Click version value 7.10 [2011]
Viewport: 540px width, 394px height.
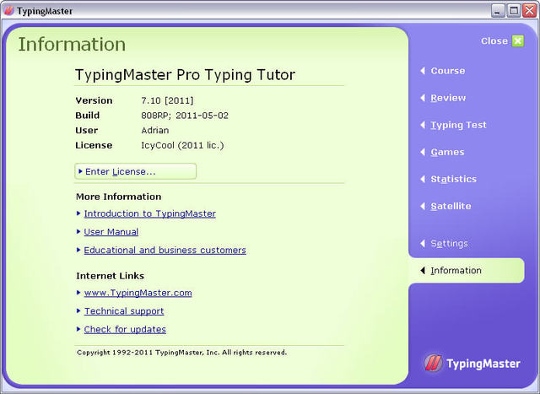click(x=167, y=100)
